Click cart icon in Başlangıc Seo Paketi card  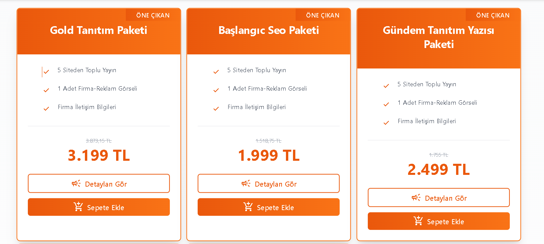pyautogui.click(x=248, y=207)
